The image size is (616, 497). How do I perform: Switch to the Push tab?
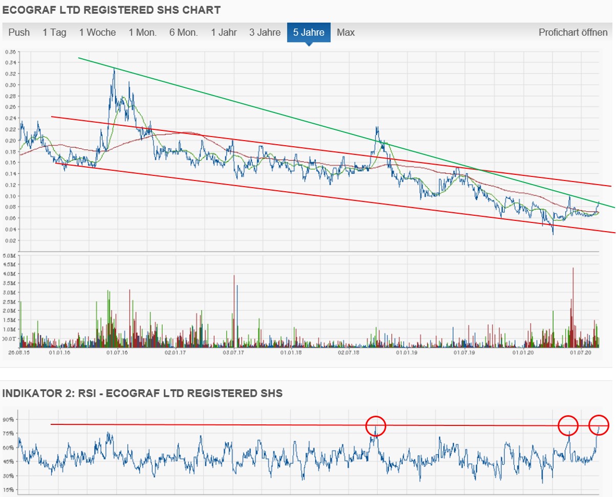pos(19,32)
